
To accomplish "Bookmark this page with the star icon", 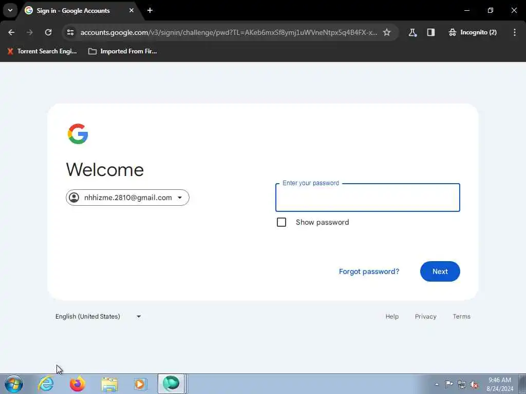I will click(x=387, y=32).
